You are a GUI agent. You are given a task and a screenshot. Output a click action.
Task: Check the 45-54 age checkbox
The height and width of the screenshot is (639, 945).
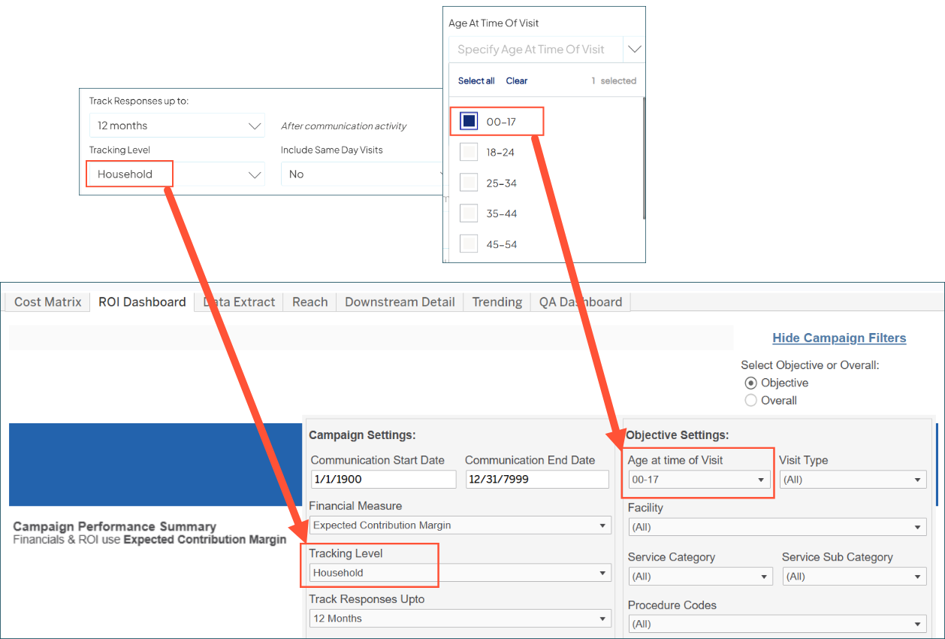coord(469,244)
